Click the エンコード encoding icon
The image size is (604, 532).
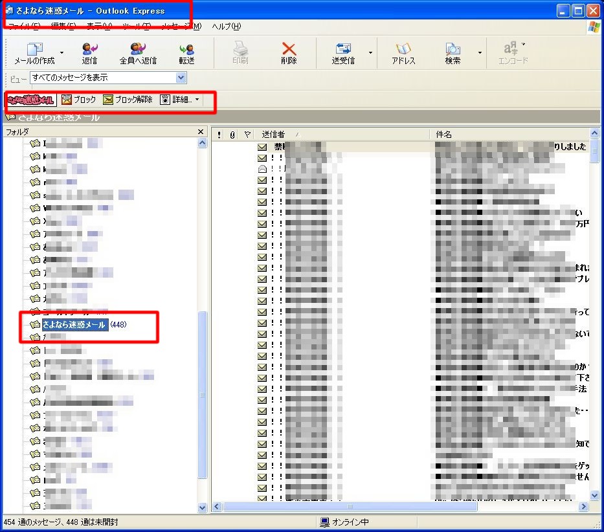click(513, 53)
